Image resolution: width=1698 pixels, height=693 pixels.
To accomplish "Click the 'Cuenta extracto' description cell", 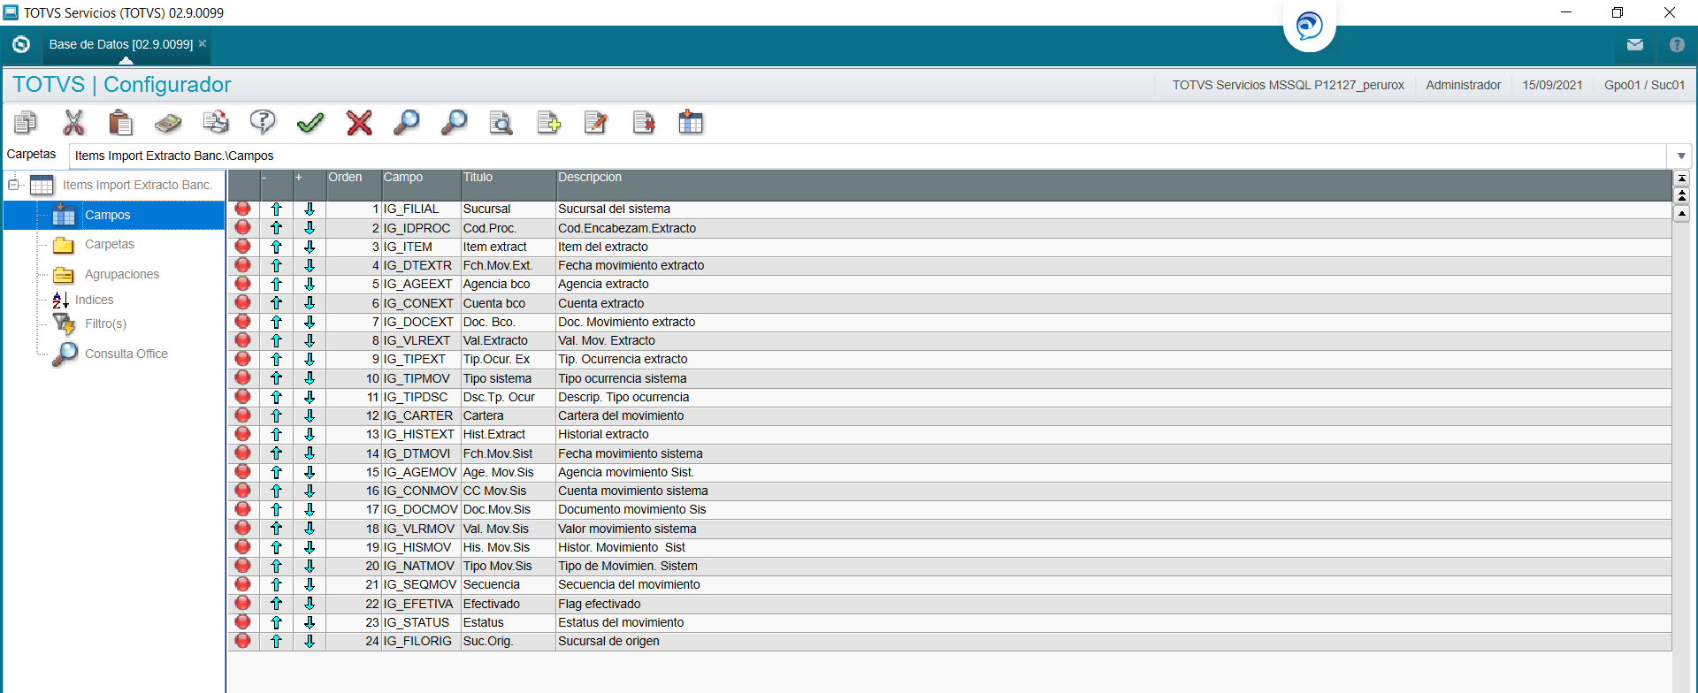I will [1113, 303].
